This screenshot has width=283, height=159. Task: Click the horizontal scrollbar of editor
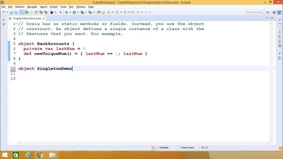143,143
